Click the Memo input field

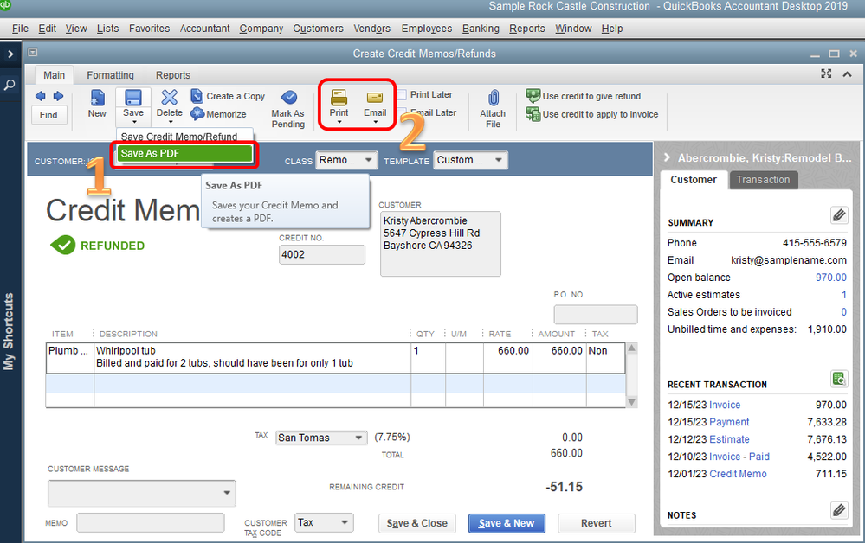(x=150, y=522)
